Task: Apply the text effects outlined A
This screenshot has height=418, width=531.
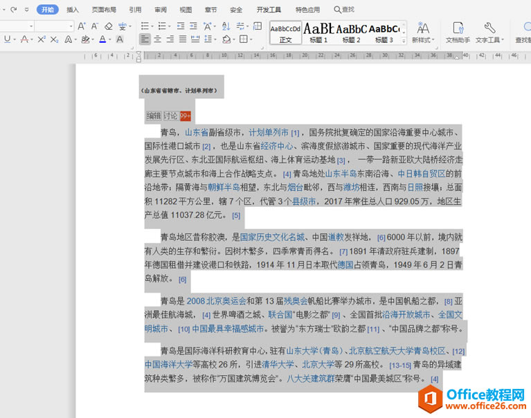Action: tap(68, 39)
